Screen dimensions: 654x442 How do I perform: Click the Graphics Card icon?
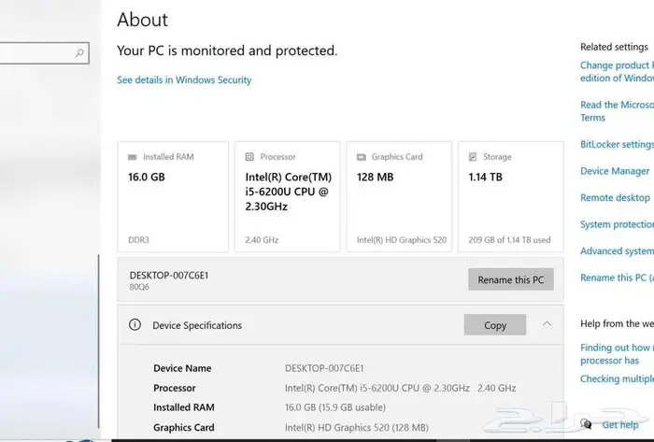pyautogui.click(x=361, y=157)
